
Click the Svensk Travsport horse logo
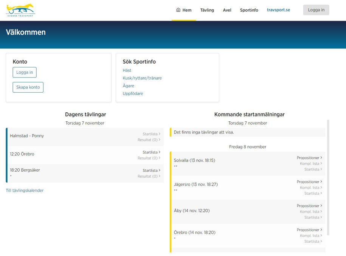pos(20,10)
